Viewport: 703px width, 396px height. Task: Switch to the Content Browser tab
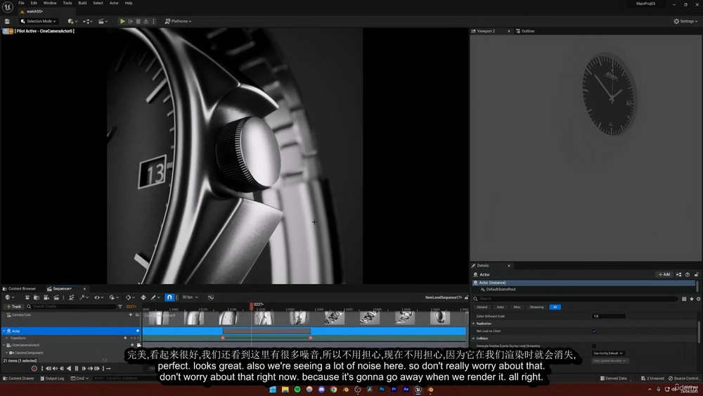tap(19, 289)
